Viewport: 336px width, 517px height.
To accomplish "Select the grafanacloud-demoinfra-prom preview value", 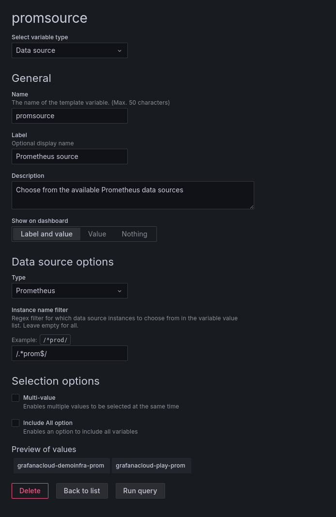I will [x=61, y=465].
